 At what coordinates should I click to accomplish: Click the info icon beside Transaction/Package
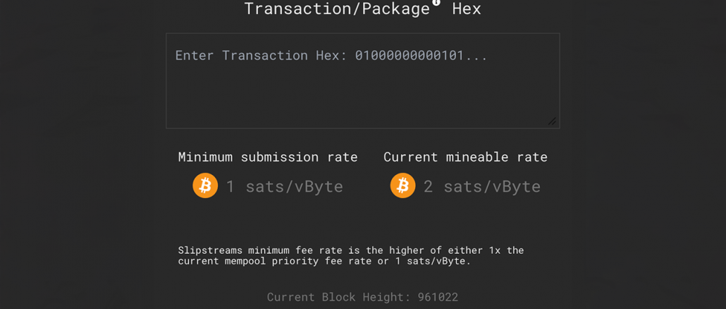click(x=436, y=2)
